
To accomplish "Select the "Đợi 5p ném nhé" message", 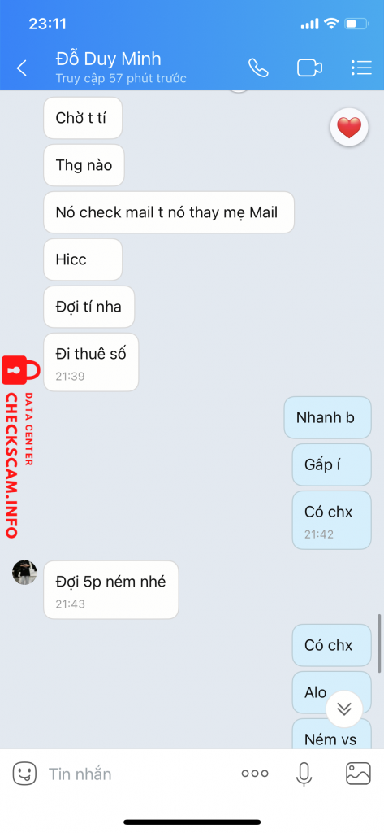I will (x=111, y=590).
